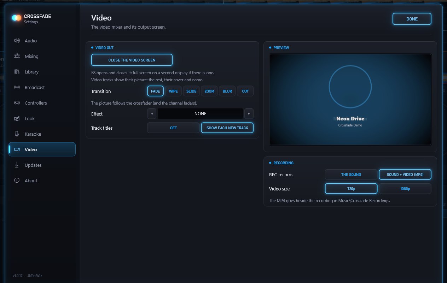Click the REC records label
This screenshot has width=447, height=283.
pyautogui.click(x=281, y=175)
